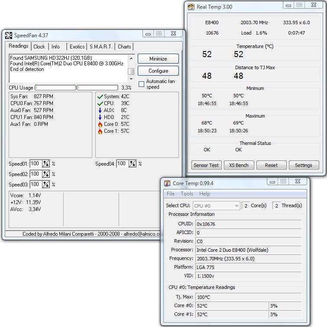Click the Minimize button in SpeedFan panel

pyautogui.click(x=158, y=59)
